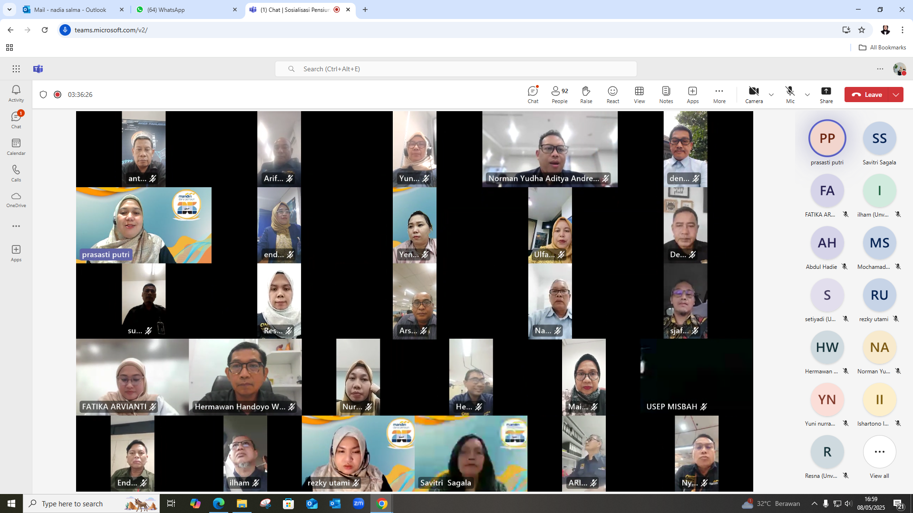Screen dimensions: 913x513
Task: Open Teams Settings and more menu
Action: (x=880, y=69)
